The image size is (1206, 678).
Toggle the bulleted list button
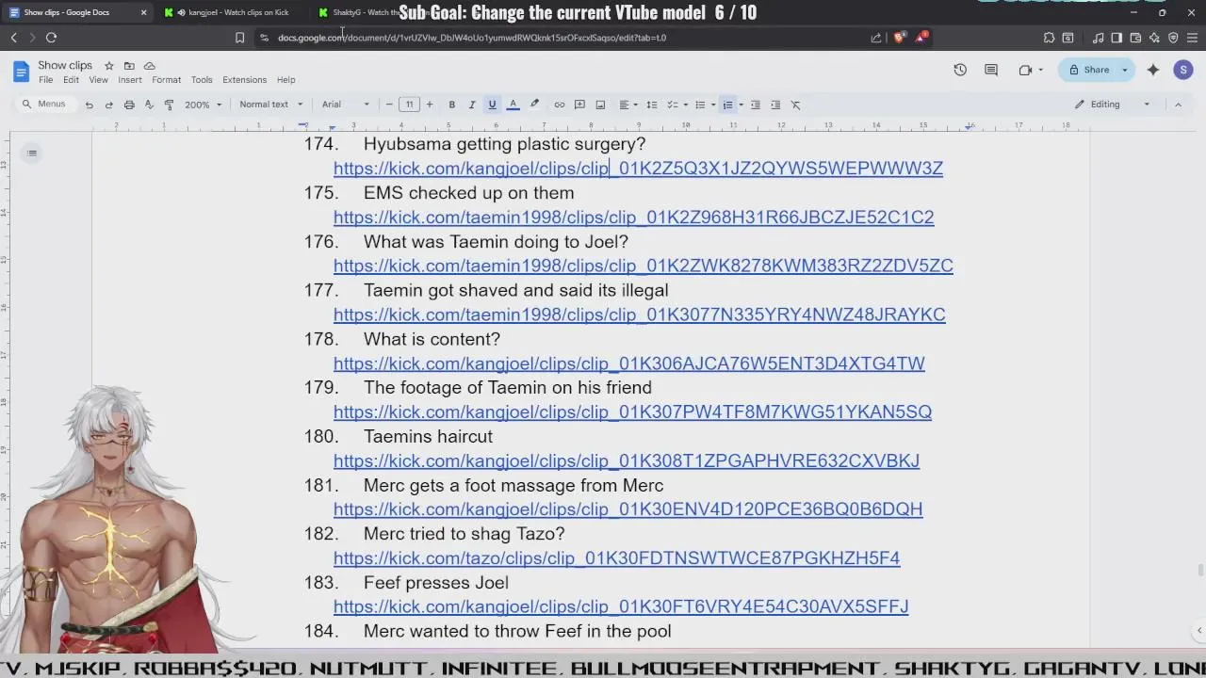[700, 105]
